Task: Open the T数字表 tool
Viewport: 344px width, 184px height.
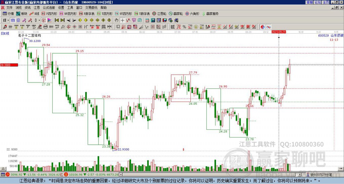Action: pos(142,13)
